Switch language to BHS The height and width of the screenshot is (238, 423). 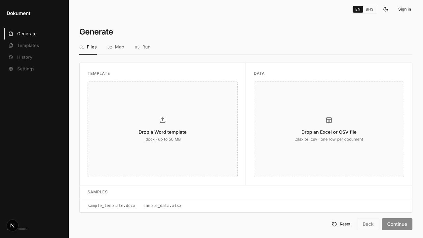[x=369, y=9]
